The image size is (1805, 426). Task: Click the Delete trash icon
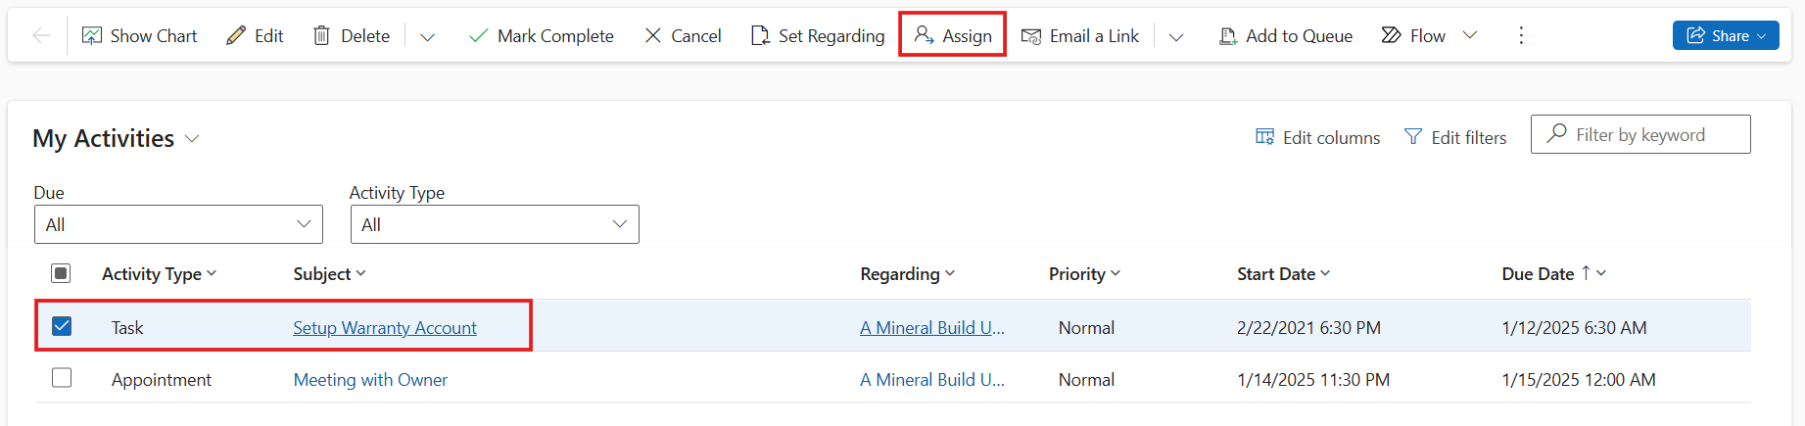pyautogui.click(x=321, y=36)
